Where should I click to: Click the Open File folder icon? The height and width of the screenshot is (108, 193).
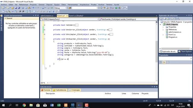pyautogui.click(x=13, y=8)
